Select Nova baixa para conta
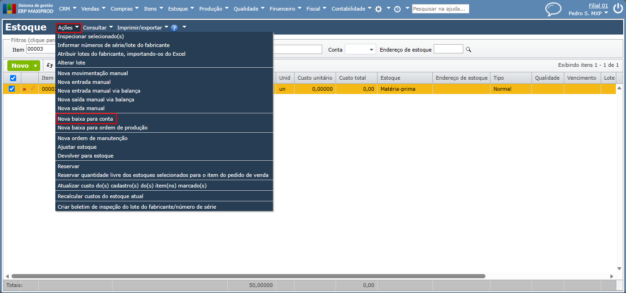This screenshot has width=626, height=293. coord(85,119)
